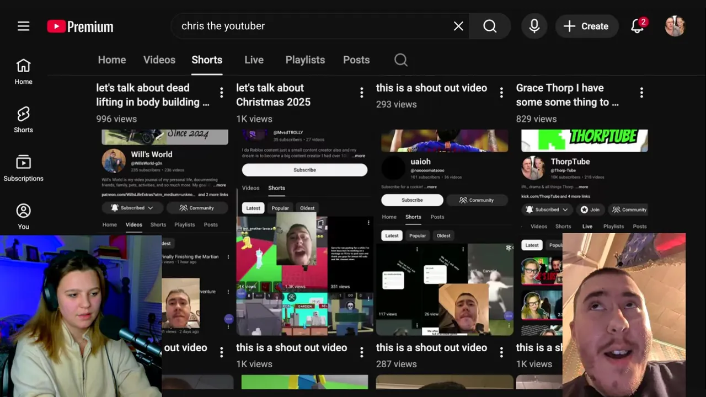Open the Will's World short thumbnail
The image size is (706, 397).
pyautogui.click(x=164, y=232)
